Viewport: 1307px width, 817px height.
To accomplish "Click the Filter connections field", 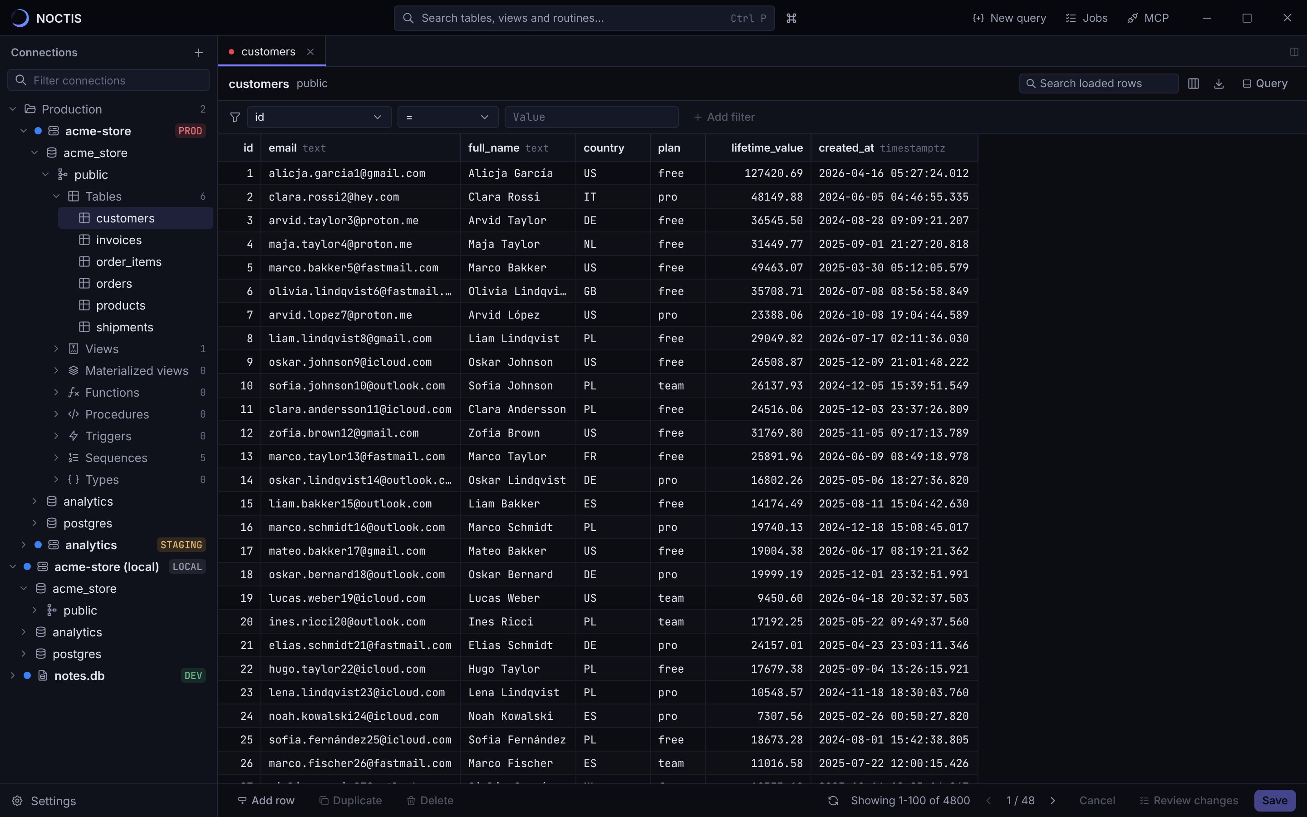I will pos(108,80).
